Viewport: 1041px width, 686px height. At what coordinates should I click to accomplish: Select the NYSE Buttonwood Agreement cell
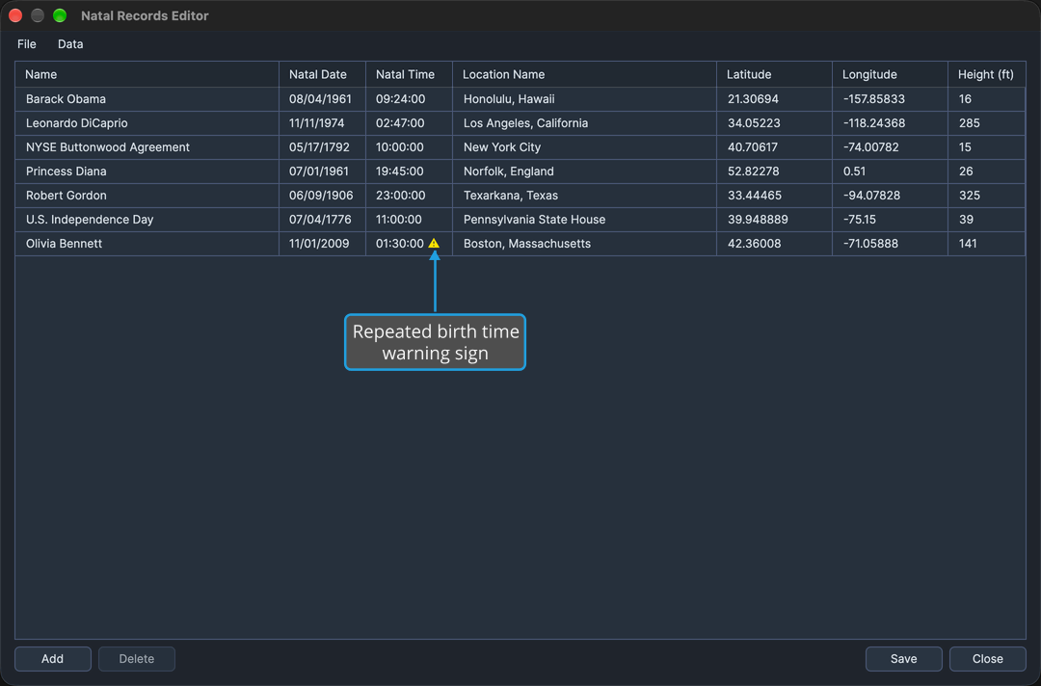[x=147, y=147]
